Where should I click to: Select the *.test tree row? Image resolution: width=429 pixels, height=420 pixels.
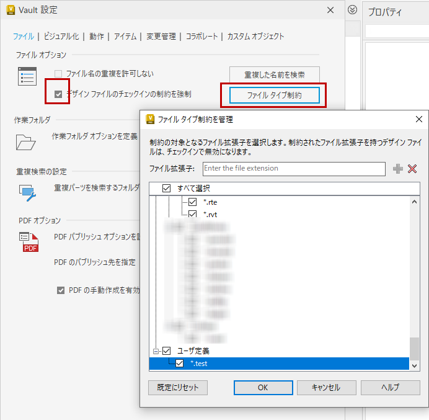tap(279, 364)
